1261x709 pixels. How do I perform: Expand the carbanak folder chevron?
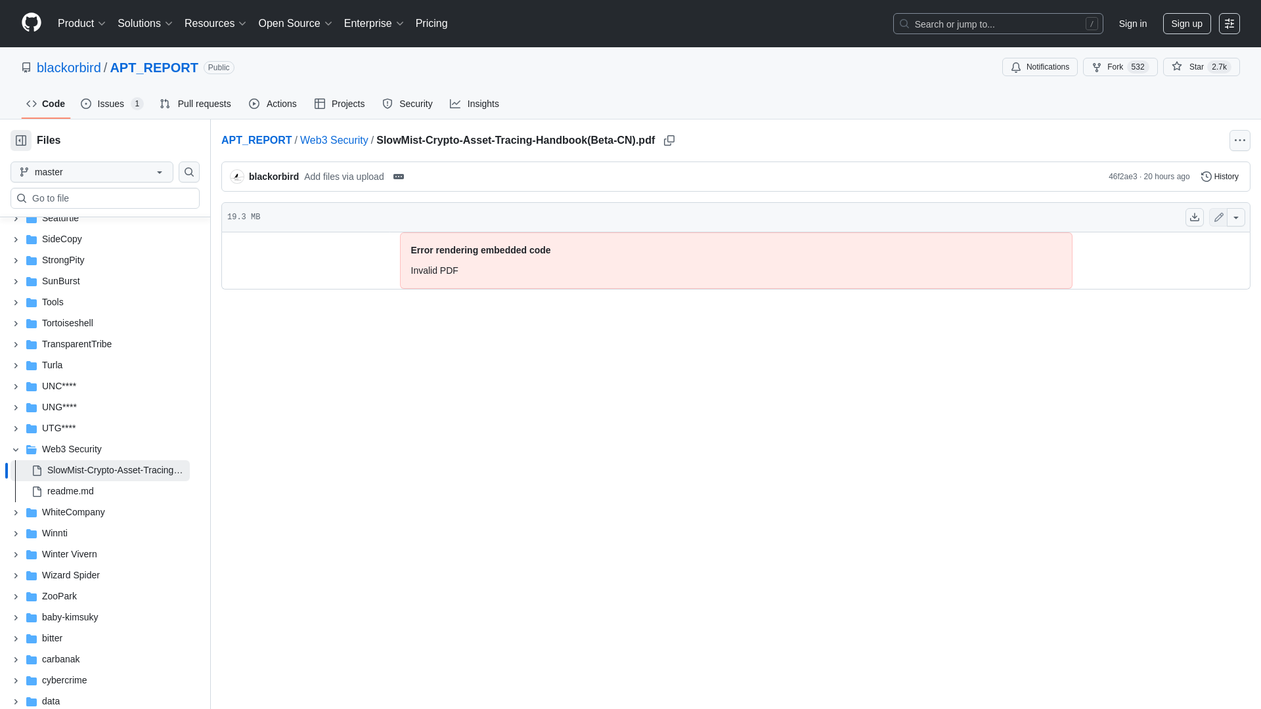16,660
